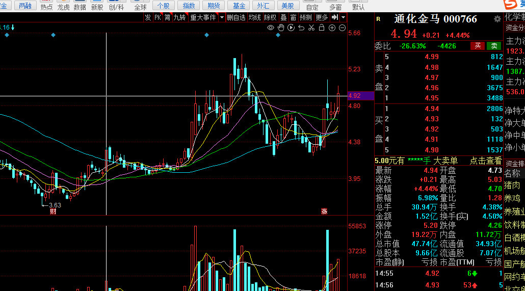
Task: Click the undo arrow icon
Action: [x=302, y=28]
